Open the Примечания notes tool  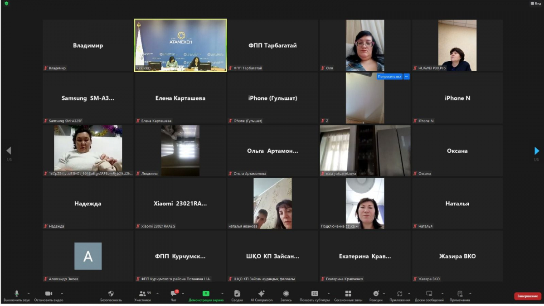[460, 296]
